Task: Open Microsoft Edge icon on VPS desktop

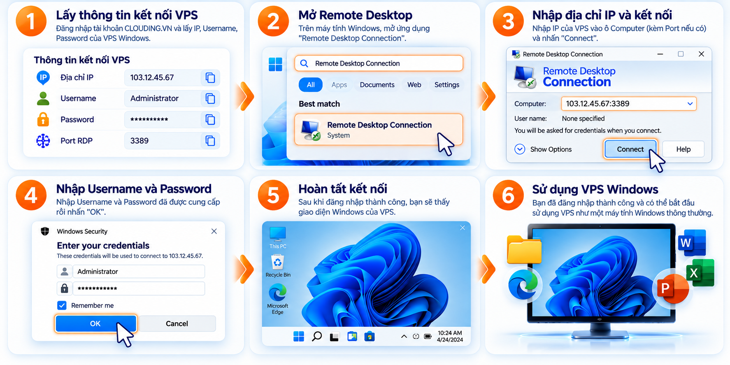Action: click(x=278, y=300)
